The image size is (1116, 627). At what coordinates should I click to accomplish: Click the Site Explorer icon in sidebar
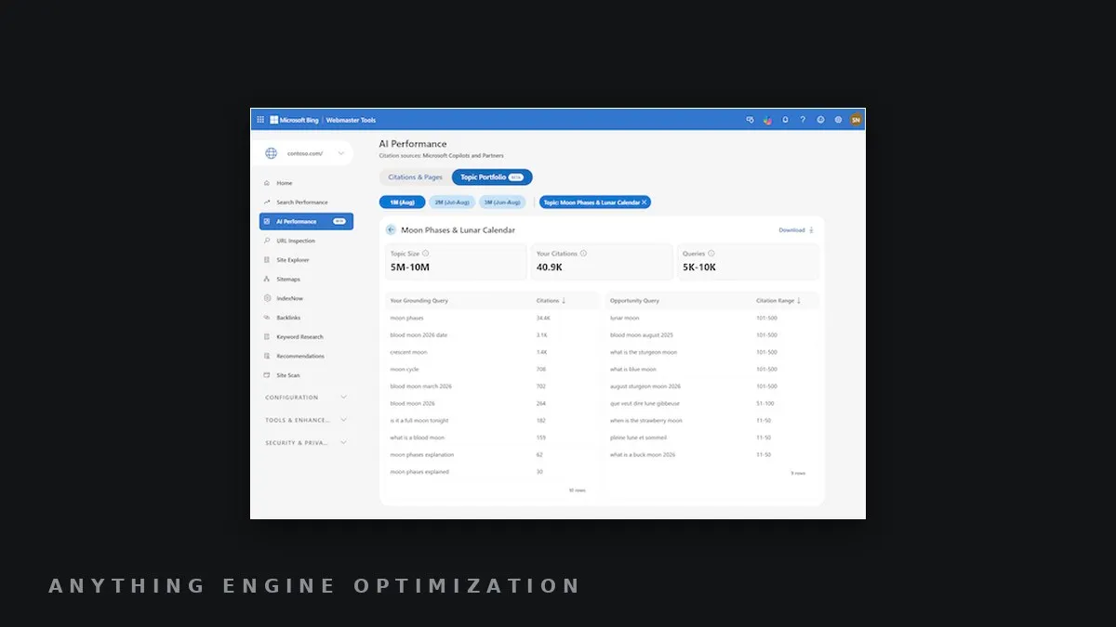[x=267, y=260]
